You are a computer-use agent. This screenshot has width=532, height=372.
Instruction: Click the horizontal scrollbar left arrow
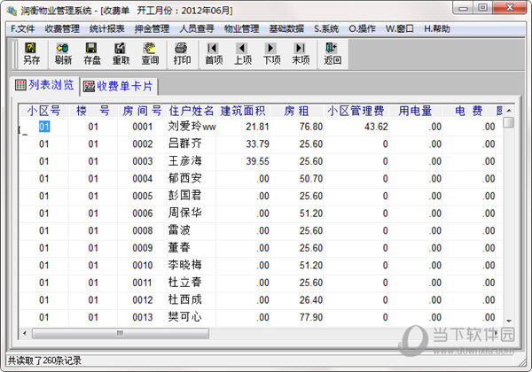click(25, 333)
